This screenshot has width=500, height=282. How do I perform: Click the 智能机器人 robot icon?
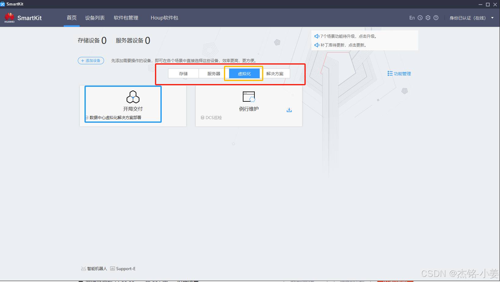[x=83, y=269]
